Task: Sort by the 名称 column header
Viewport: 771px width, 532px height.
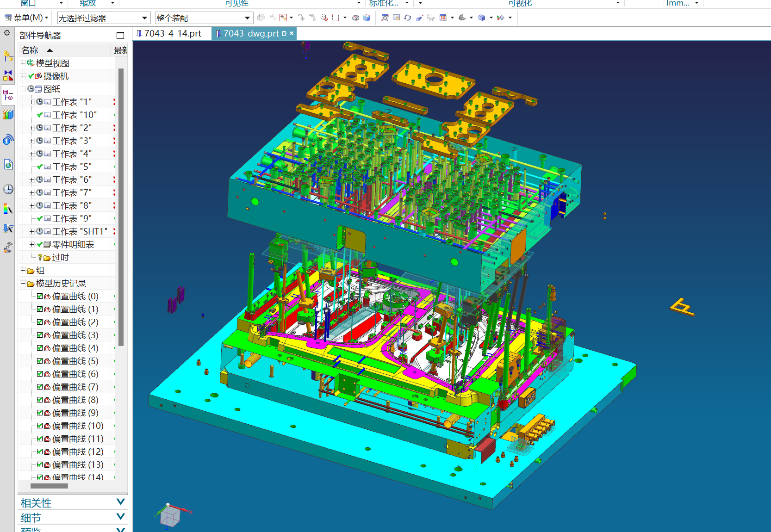Action: tap(65, 50)
